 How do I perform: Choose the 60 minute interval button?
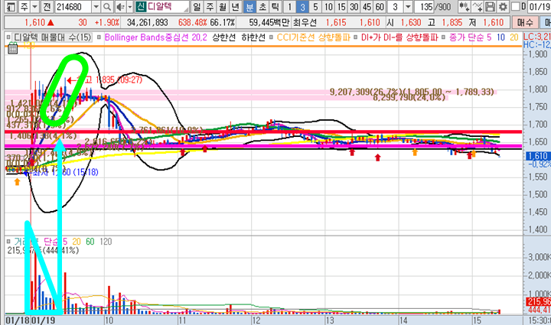click(x=379, y=7)
